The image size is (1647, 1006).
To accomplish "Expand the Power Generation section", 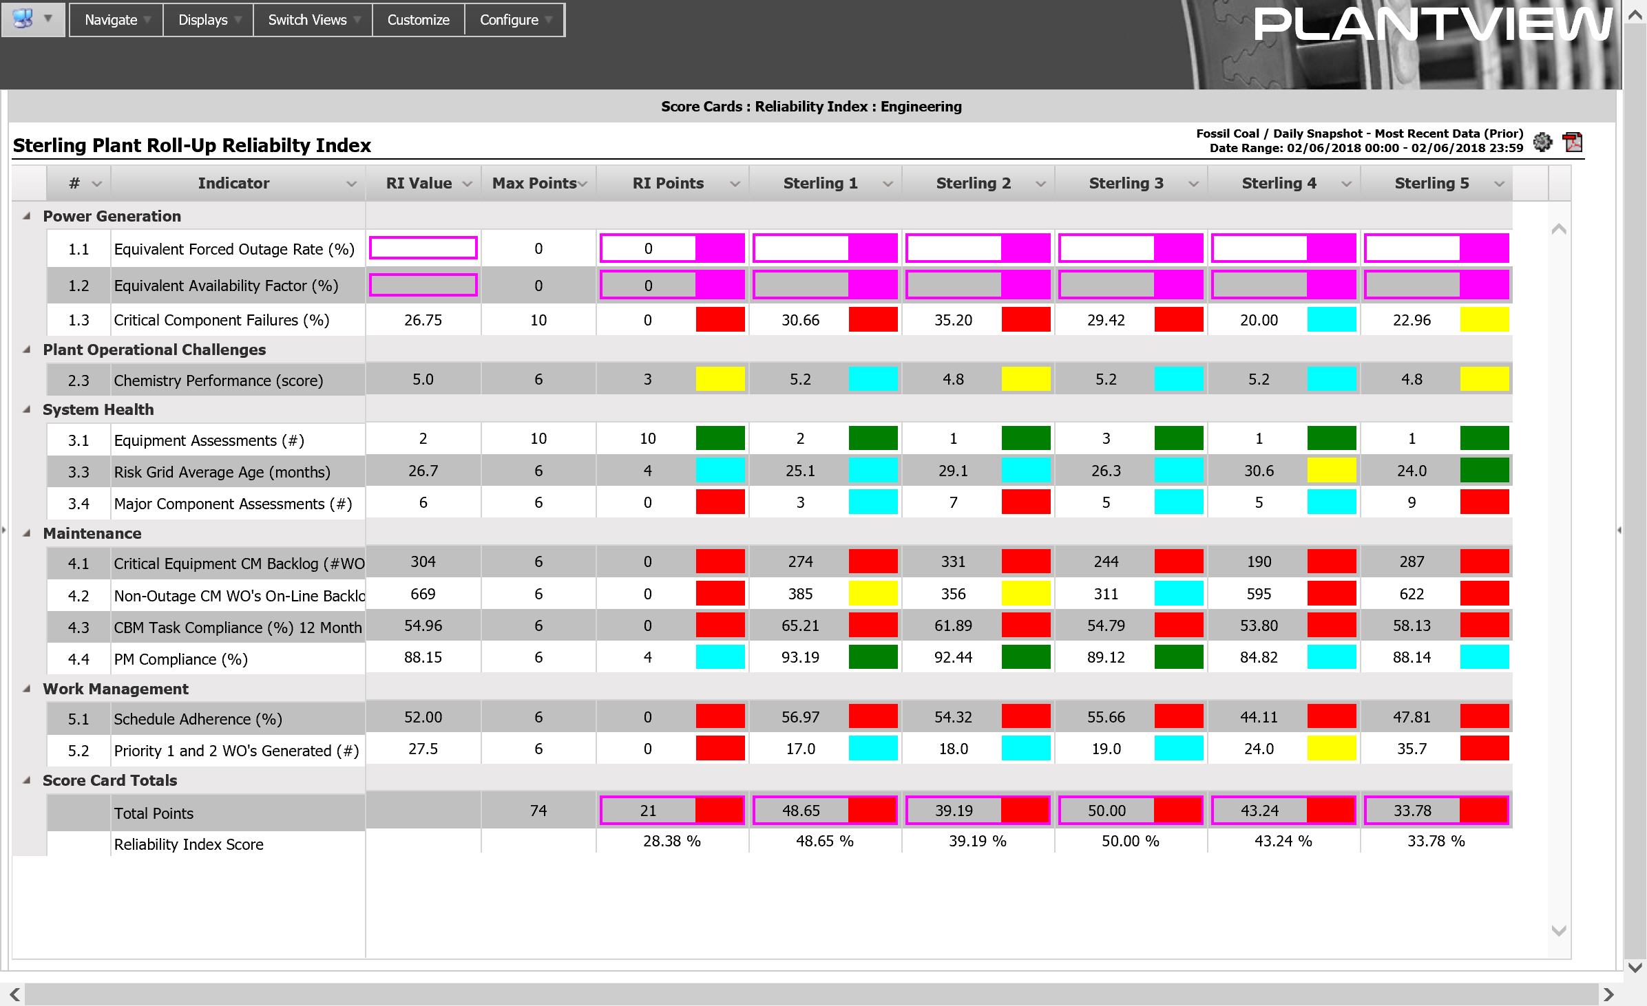I will click(27, 215).
